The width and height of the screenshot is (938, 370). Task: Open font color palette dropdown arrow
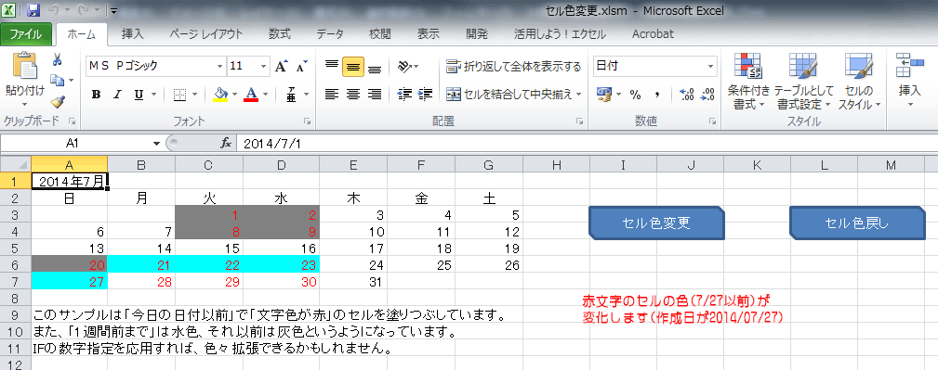[x=265, y=95]
